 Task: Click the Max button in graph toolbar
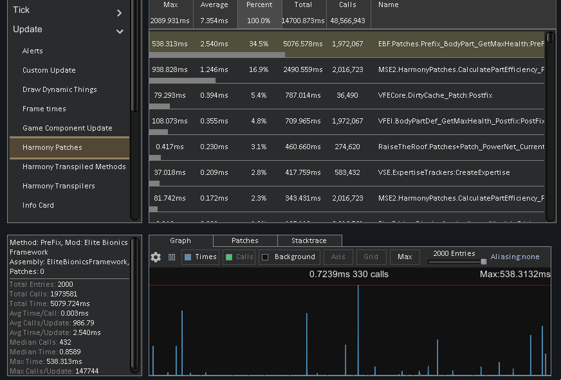[x=405, y=257]
